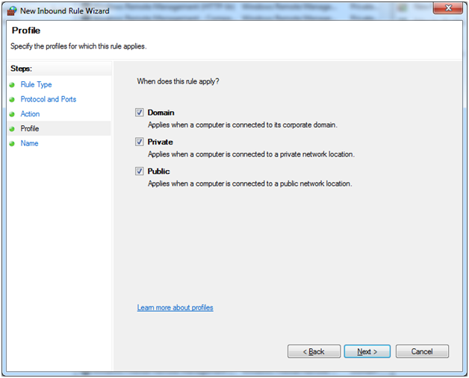
Task: Click the green bullet next to Profile
Action: point(12,129)
